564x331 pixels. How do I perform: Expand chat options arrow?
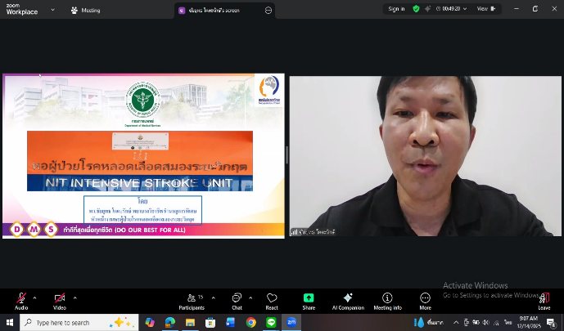(250, 297)
